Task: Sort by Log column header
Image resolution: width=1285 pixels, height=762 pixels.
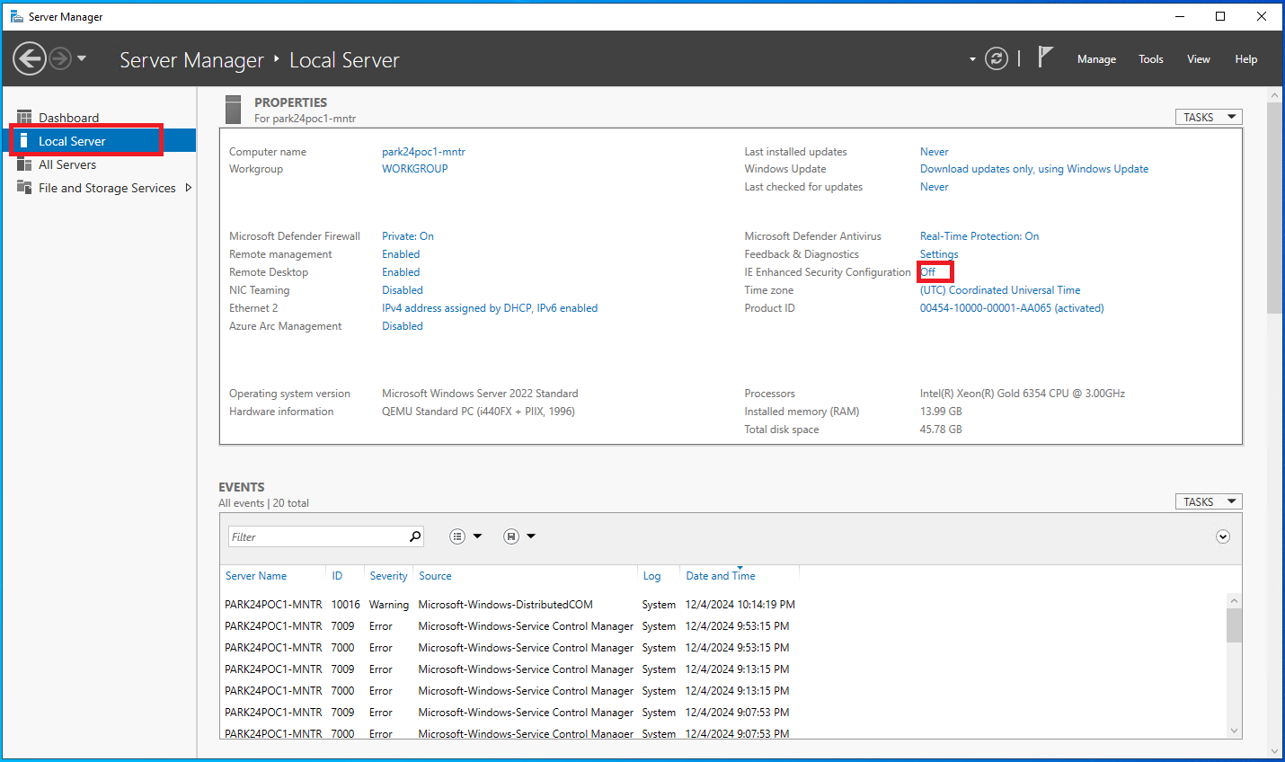Action: [651, 576]
